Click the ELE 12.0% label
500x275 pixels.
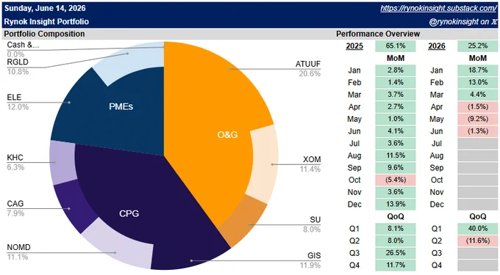pyautogui.click(x=18, y=102)
